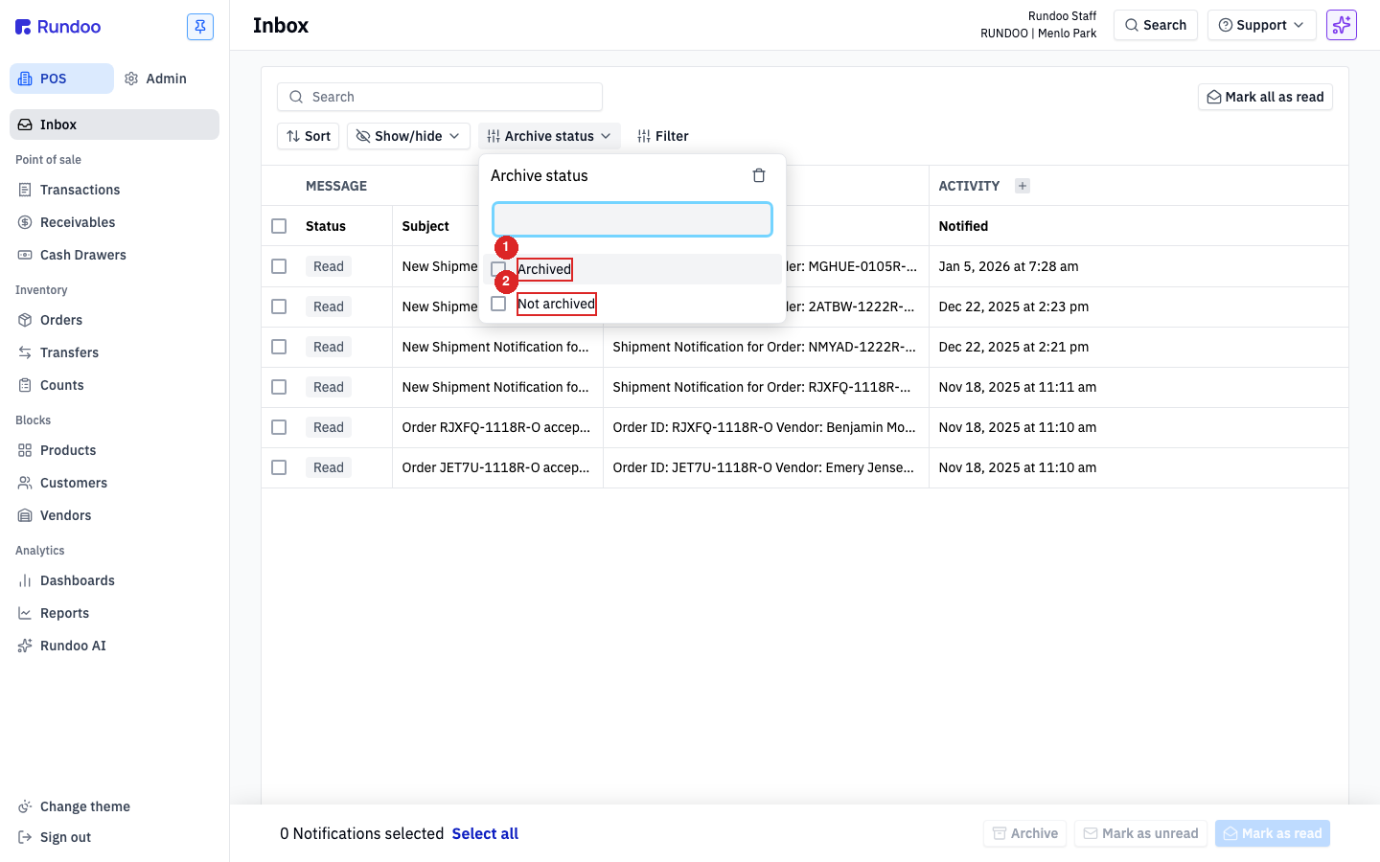
Task: Switch to the Admin tab
Action: (156, 79)
